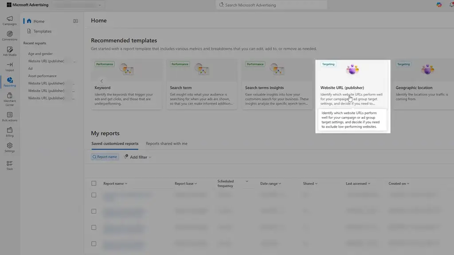
Task: Go to Home in reporting panel
Action: (39, 21)
